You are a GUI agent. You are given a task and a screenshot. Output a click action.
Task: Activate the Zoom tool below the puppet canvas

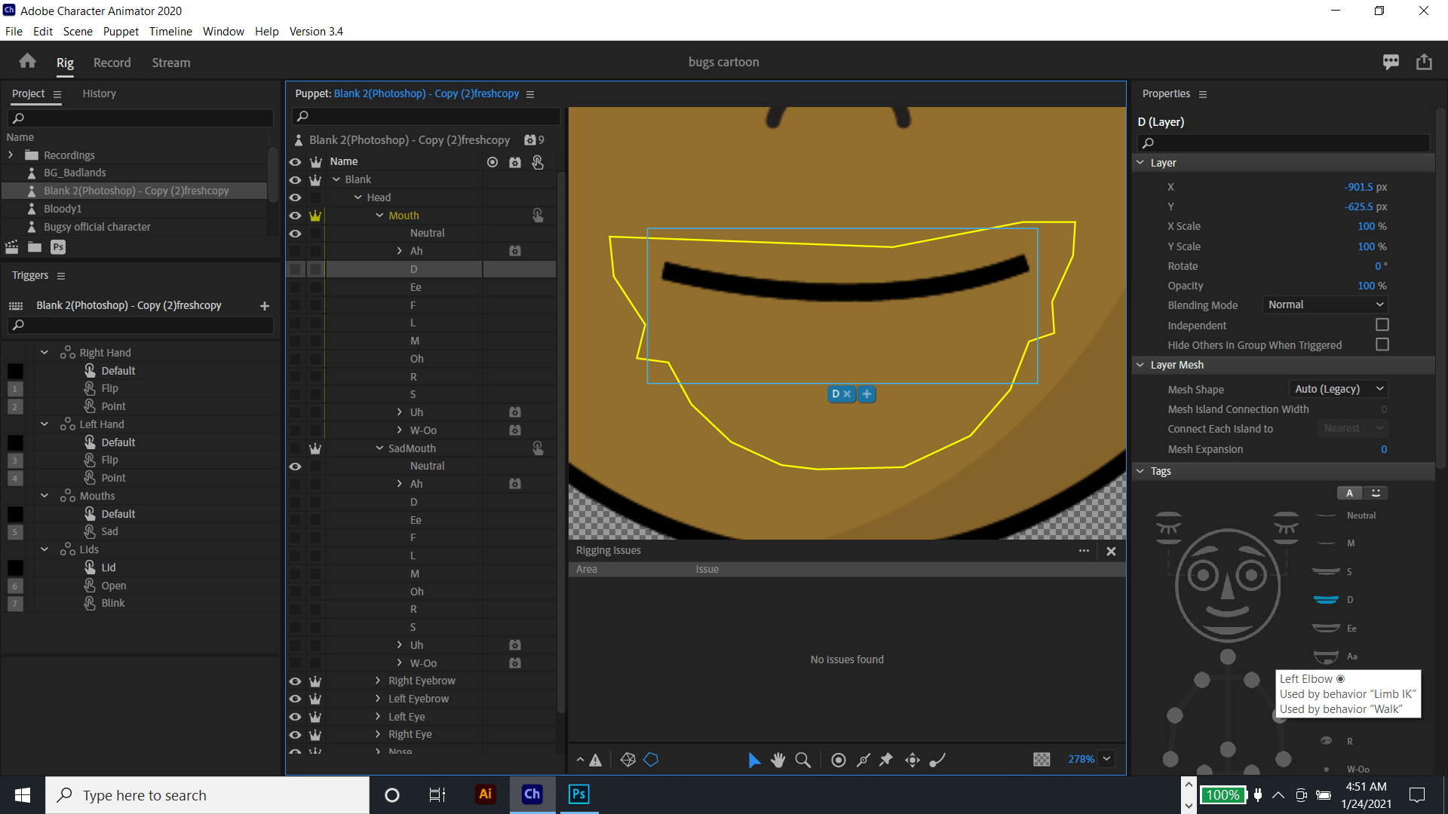tap(802, 760)
